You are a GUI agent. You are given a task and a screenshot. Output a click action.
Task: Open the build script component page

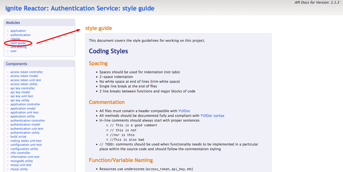tap(18, 136)
